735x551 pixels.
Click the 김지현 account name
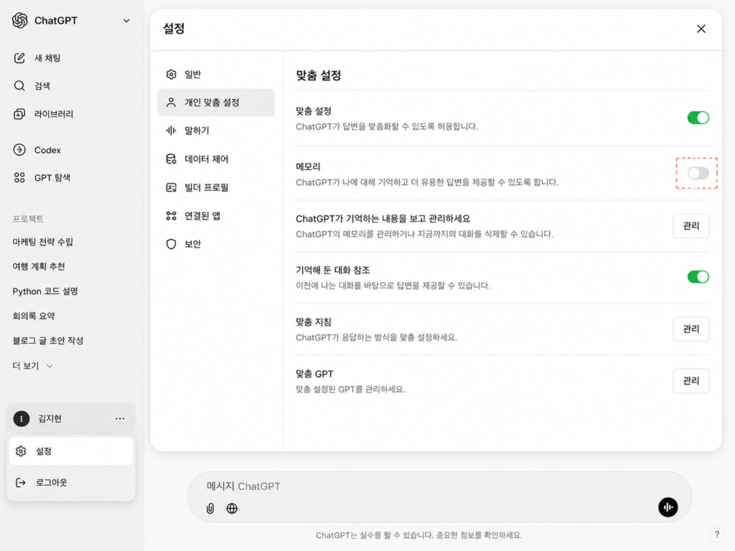(50, 418)
